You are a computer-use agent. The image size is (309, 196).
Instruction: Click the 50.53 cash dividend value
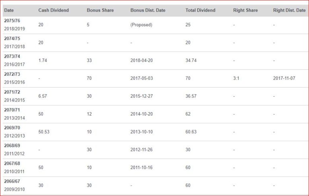(x=44, y=132)
